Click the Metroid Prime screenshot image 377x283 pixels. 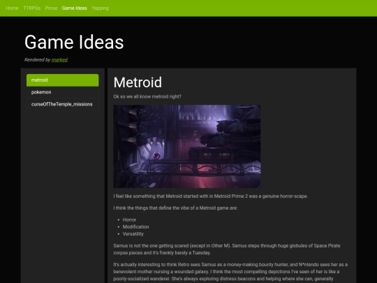pyautogui.click(x=187, y=146)
